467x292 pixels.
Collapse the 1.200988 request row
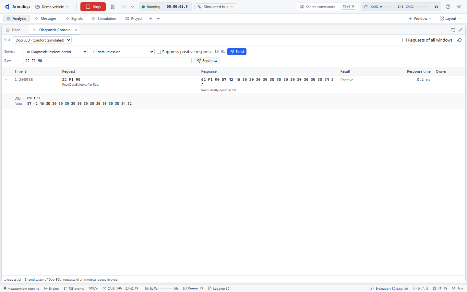pos(6,80)
